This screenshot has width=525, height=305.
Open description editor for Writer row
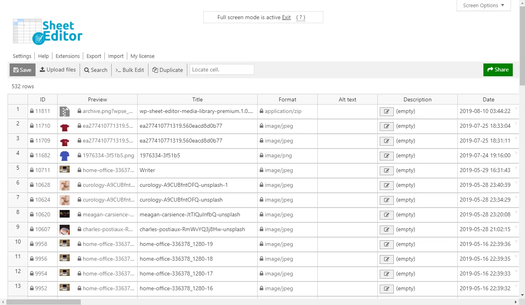(386, 171)
